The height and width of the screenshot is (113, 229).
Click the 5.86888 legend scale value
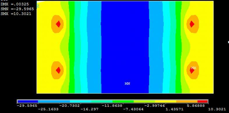coord(196,106)
